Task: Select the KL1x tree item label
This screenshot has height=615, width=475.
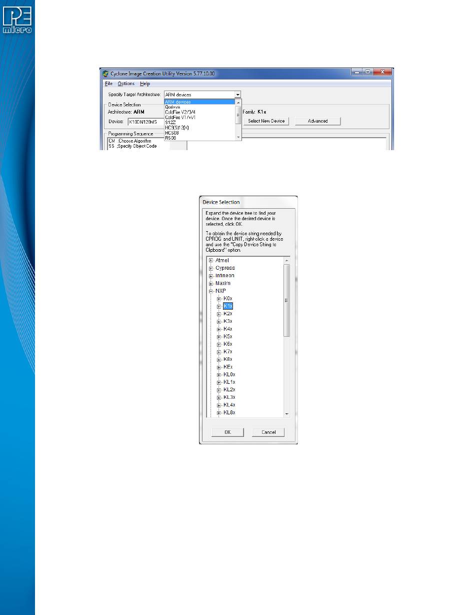Action: tap(229, 382)
